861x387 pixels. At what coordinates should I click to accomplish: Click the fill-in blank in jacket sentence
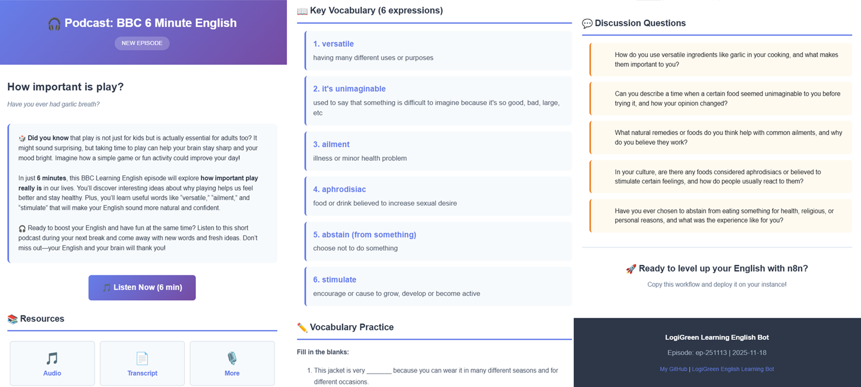[379, 371]
